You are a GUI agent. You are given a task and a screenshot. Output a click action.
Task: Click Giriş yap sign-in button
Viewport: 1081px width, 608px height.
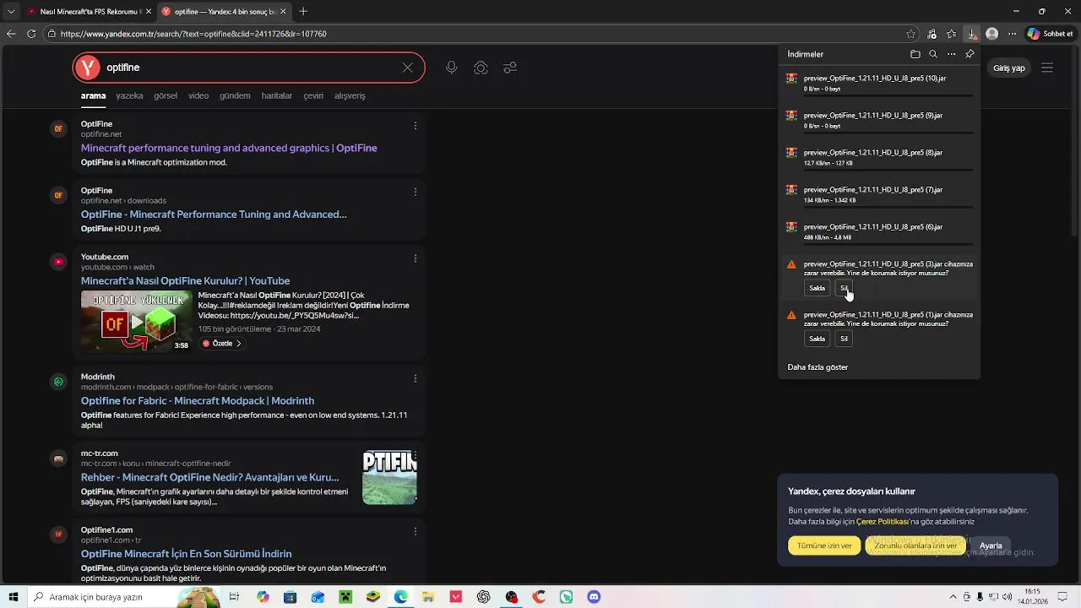tap(1008, 68)
